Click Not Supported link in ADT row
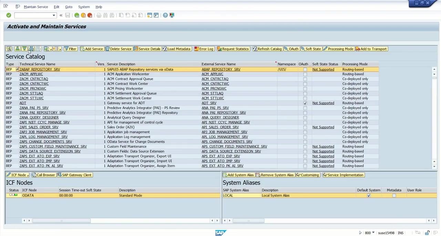441x236 pixels. tap(323, 103)
